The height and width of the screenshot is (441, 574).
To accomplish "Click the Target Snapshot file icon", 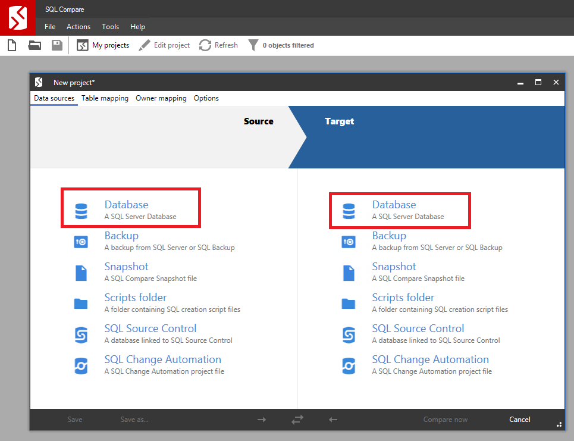I will (349, 273).
